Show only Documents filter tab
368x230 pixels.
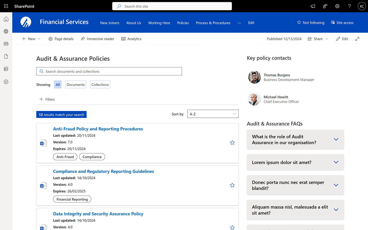pyautogui.click(x=76, y=85)
